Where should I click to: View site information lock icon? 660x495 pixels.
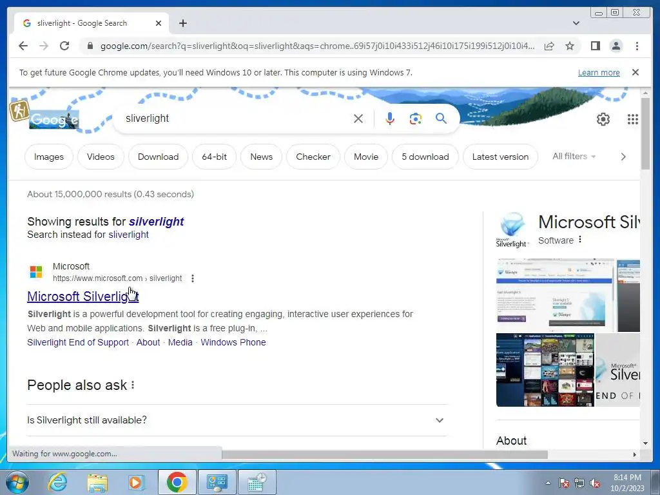90,46
